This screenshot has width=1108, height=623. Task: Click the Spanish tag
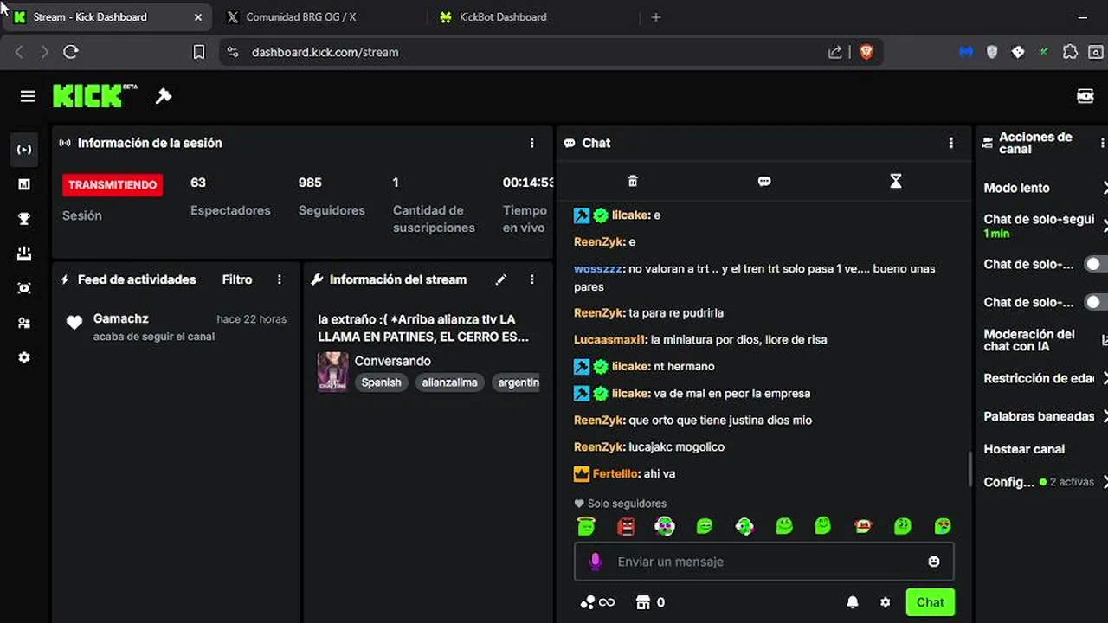[x=382, y=382]
